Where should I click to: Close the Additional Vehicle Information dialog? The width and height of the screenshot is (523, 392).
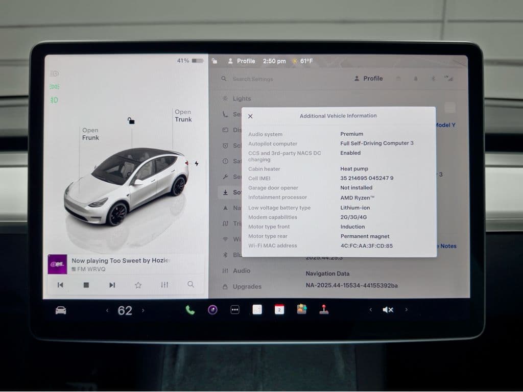click(250, 116)
